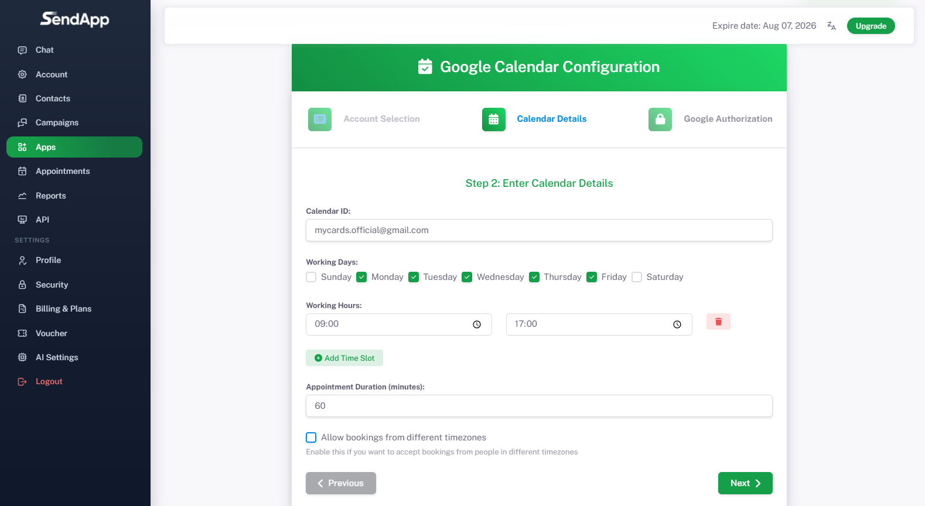The image size is (925, 506).
Task: Uncheck the Friday working day
Action: pyautogui.click(x=592, y=277)
